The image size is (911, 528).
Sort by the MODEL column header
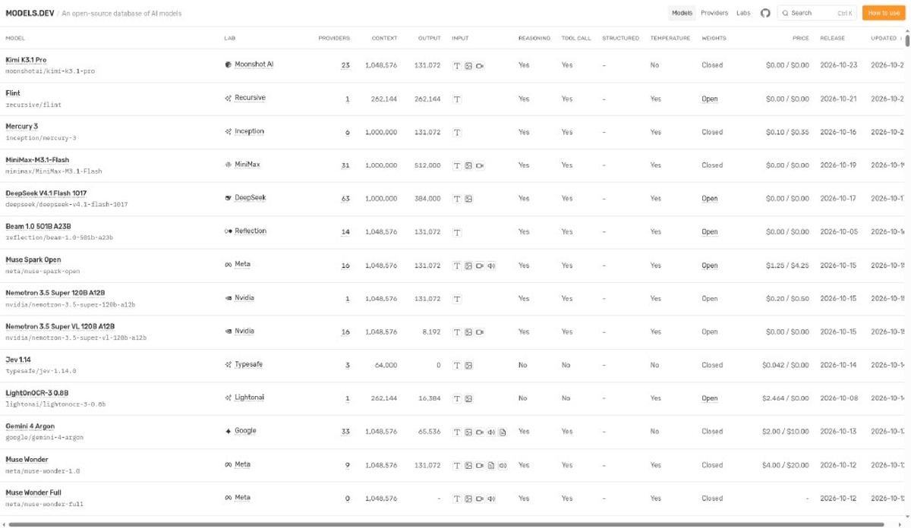15,38
